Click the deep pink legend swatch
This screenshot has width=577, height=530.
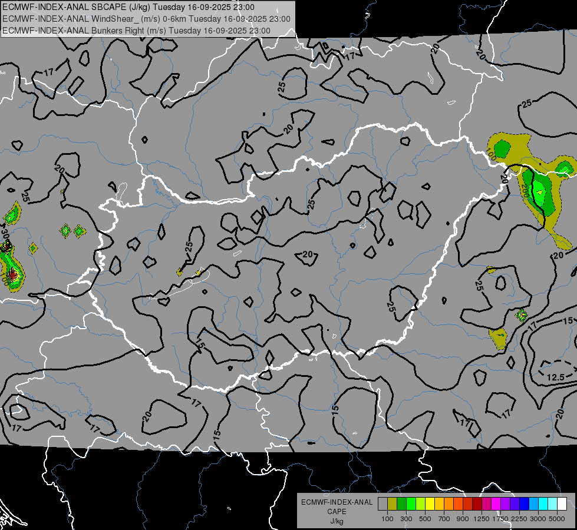point(486,504)
